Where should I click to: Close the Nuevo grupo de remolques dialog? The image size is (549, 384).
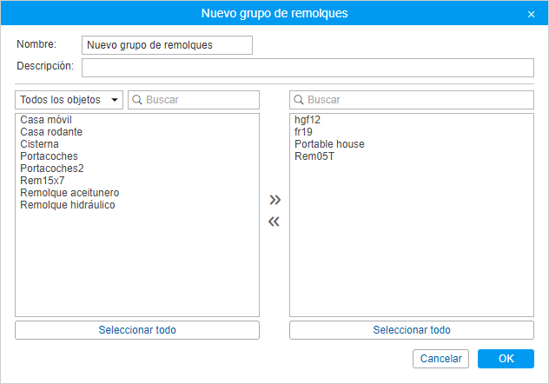click(531, 14)
